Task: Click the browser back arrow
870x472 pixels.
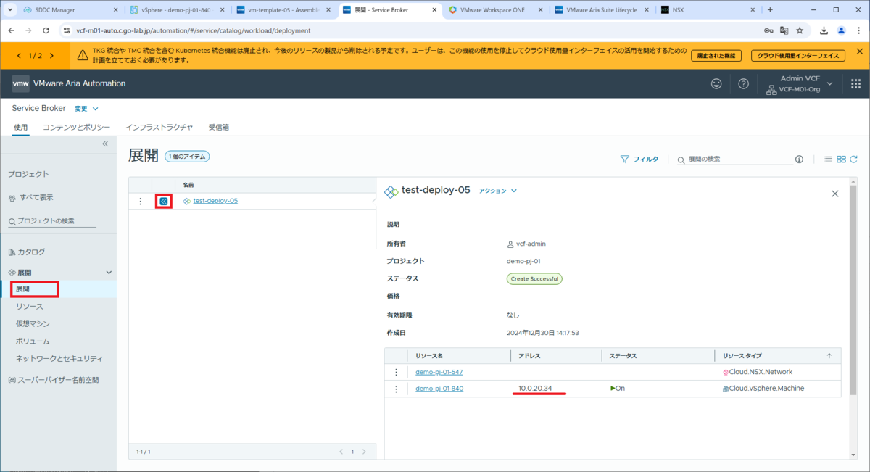Action: click(x=12, y=30)
